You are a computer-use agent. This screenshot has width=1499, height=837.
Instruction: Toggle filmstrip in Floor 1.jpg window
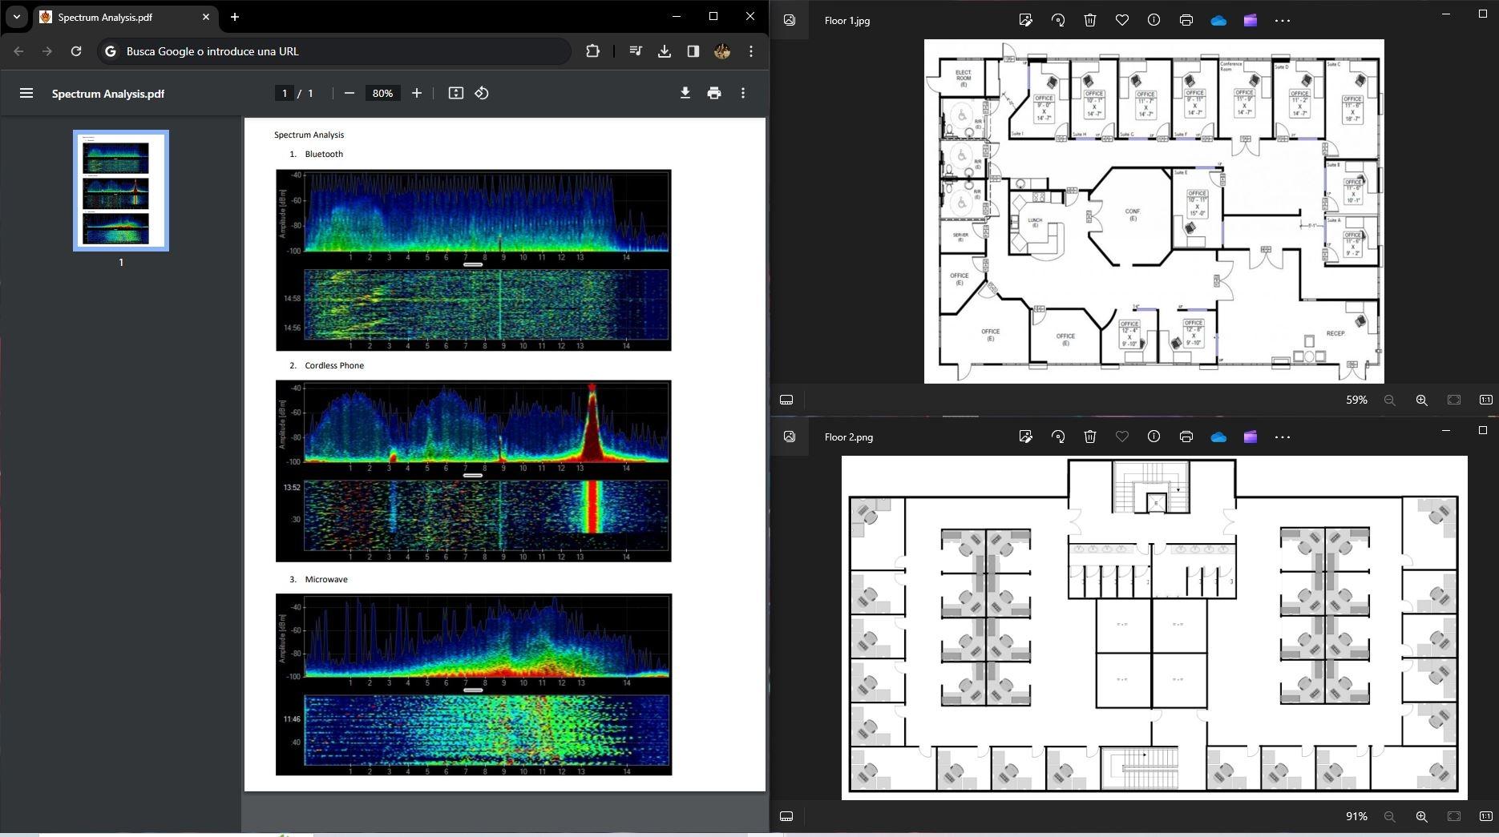tap(786, 400)
